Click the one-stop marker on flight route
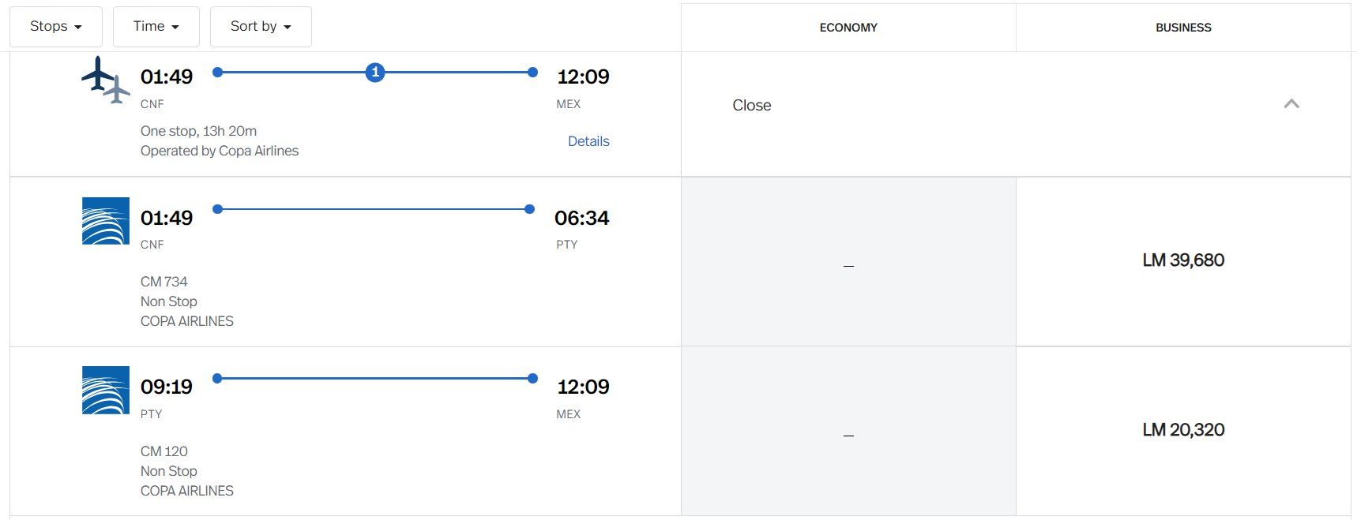 (x=375, y=73)
